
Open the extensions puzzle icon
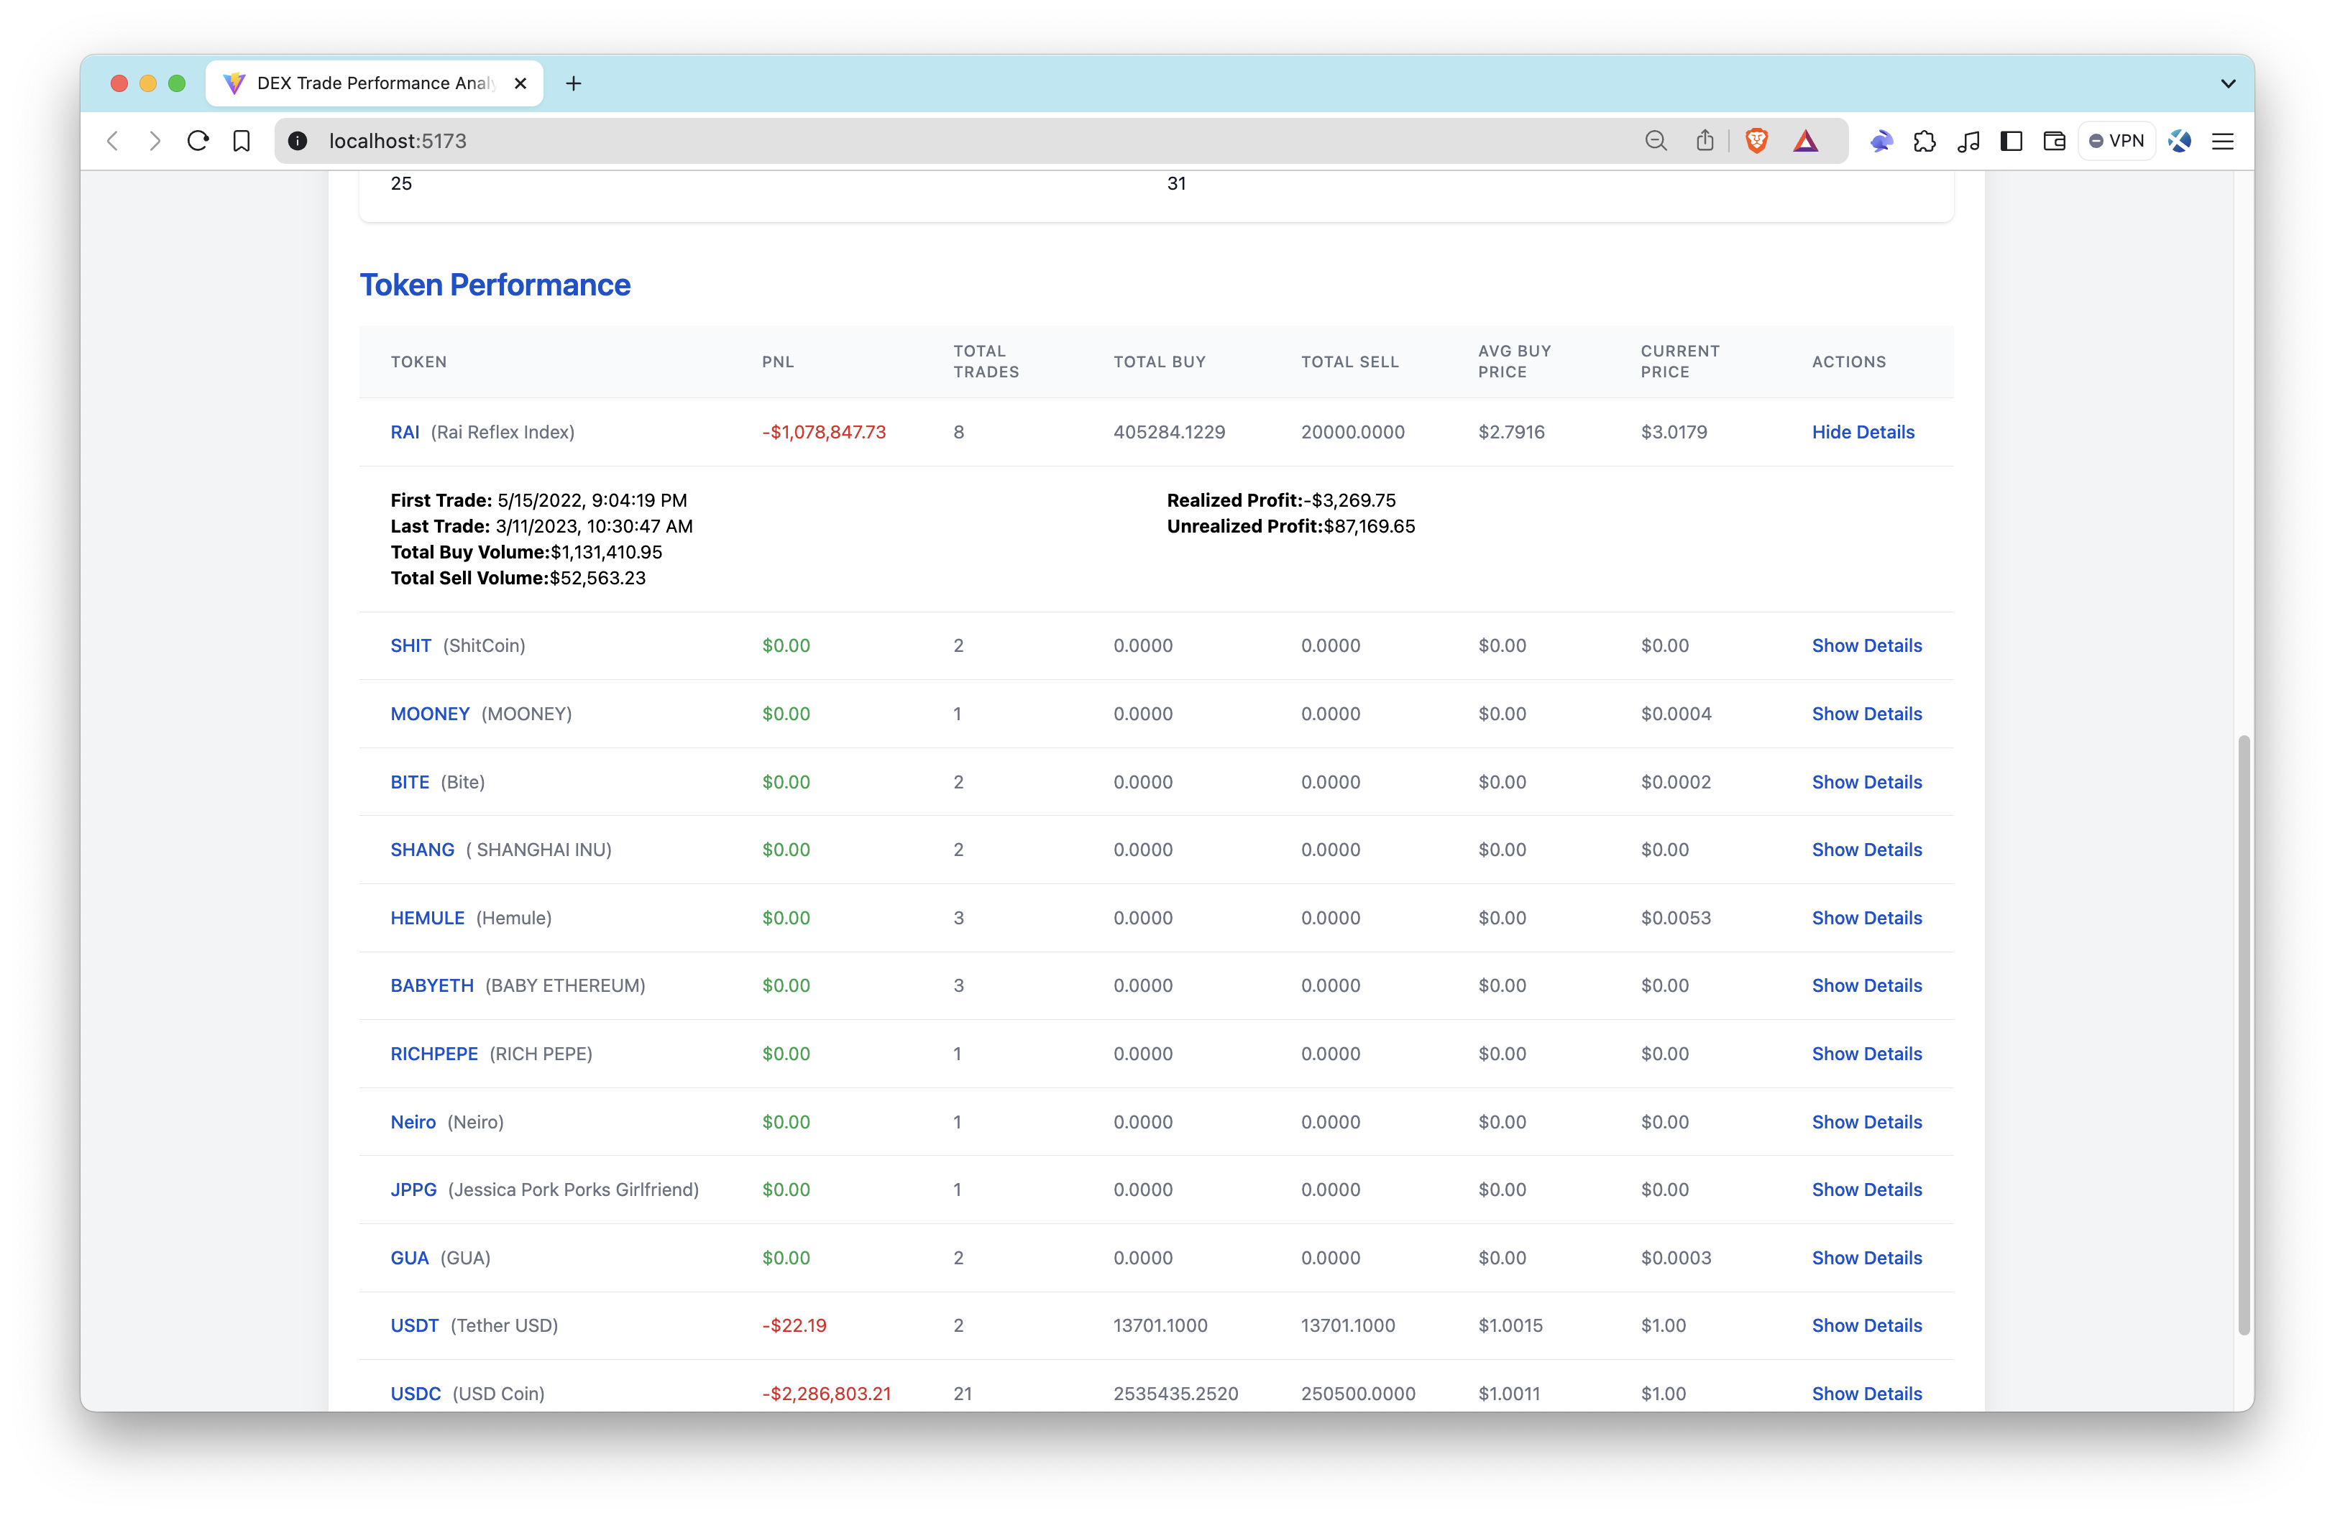(x=1925, y=141)
